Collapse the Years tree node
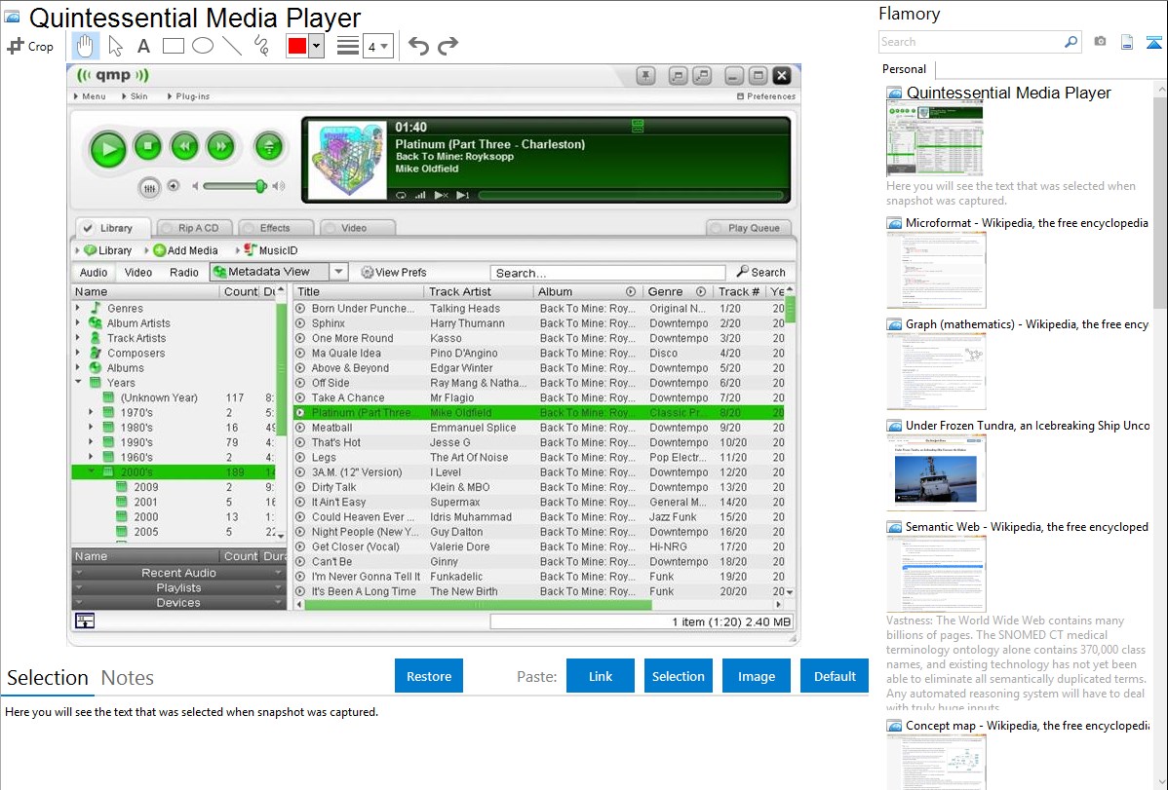The width and height of the screenshot is (1168, 790). (77, 382)
